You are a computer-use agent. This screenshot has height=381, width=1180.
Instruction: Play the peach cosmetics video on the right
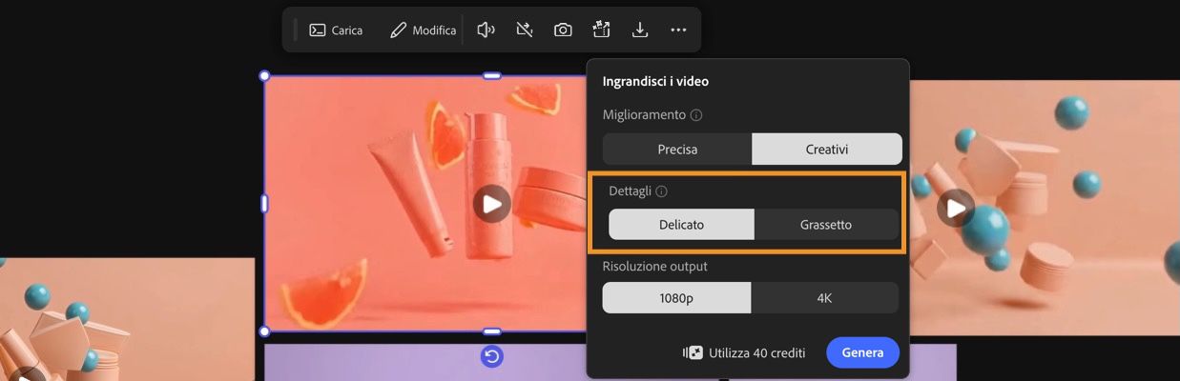[955, 208]
